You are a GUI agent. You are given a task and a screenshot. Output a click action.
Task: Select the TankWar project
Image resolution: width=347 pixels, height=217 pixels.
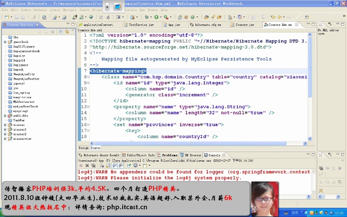click(x=19, y=120)
